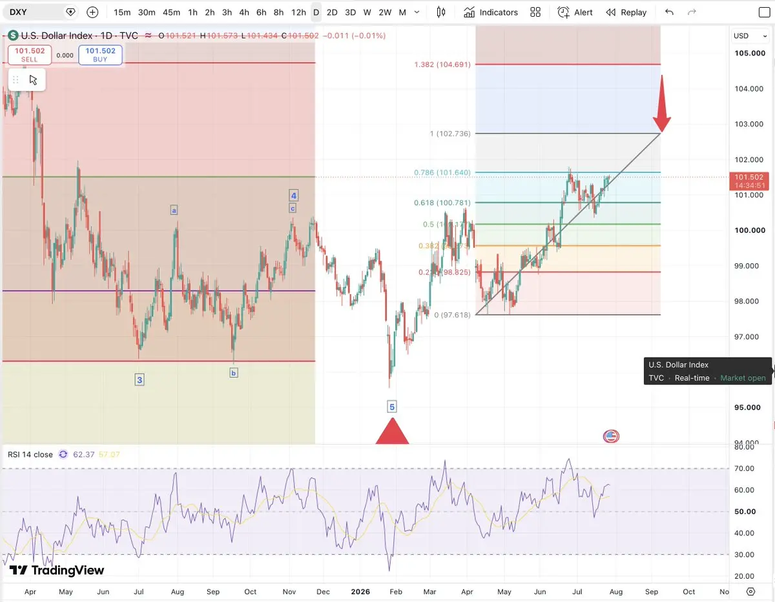Click the 0.786 (101.640) Fibonacci label

click(x=443, y=173)
